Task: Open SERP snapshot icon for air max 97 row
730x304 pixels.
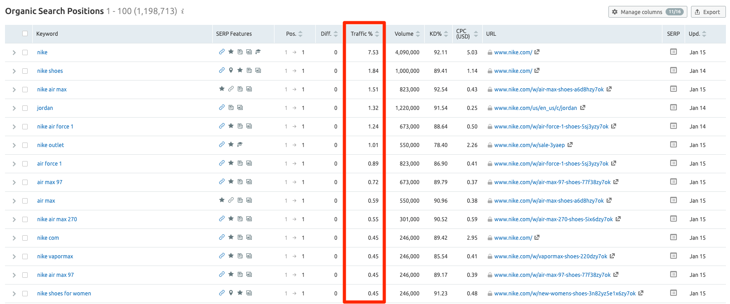Action: click(x=673, y=182)
